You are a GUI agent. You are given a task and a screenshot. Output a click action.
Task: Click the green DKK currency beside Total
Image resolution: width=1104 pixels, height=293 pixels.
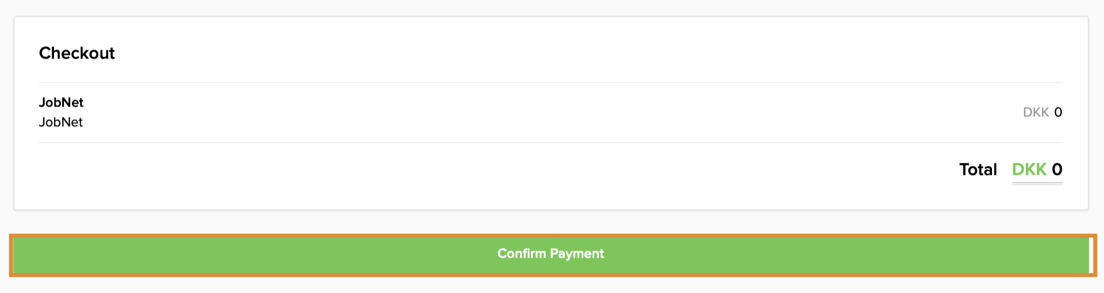(x=1029, y=170)
